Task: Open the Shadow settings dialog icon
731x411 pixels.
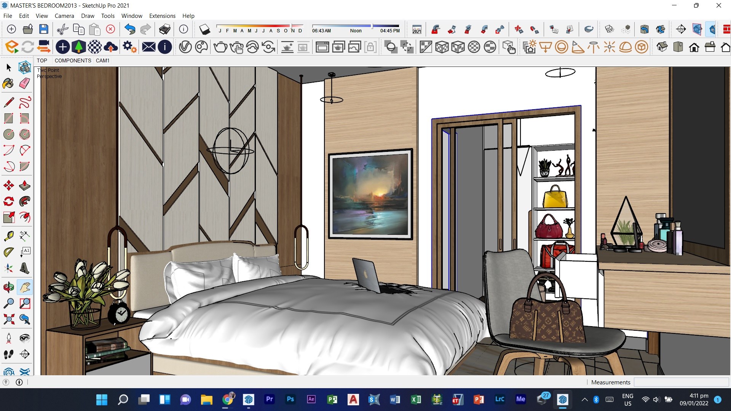Action: [204, 29]
